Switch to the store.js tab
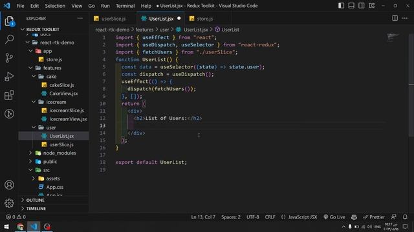The height and width of the screenshot is (232, 414). click(x=204, y=19)
